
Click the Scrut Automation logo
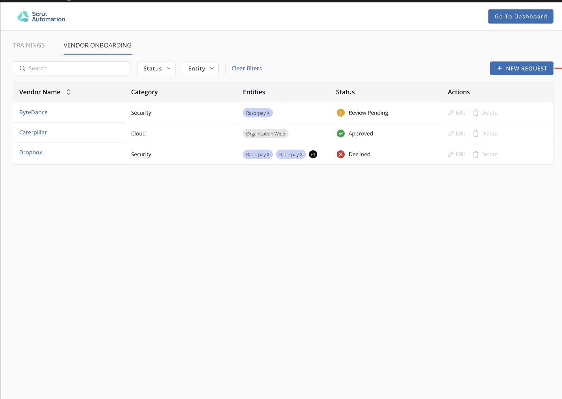tap(41, 16)
